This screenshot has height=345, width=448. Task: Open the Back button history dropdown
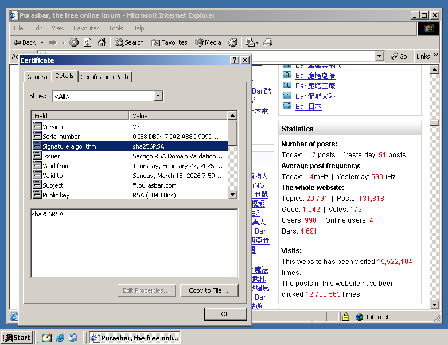click(x=42, y=42)
